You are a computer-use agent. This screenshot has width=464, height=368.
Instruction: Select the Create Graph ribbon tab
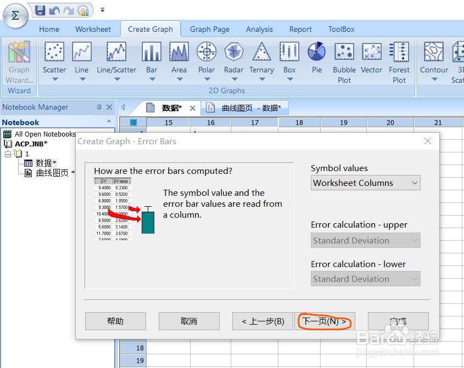click(150, 29)
